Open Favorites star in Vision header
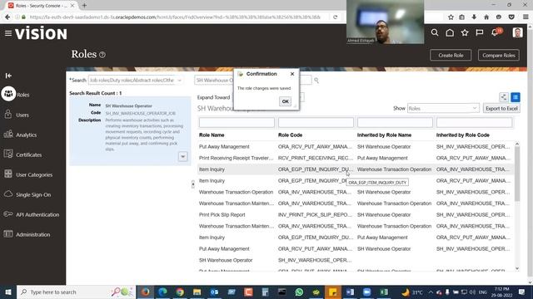533x299 pixels. (x=465, y=32)
